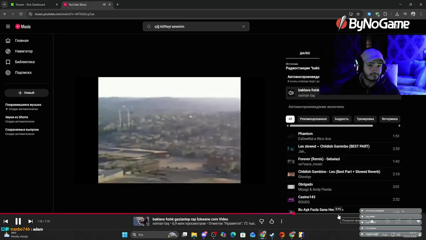The width and height of the screenshot is (426, 240).
Task: Click the progress bar scrubber knob
Action: [x=294, y=214]
